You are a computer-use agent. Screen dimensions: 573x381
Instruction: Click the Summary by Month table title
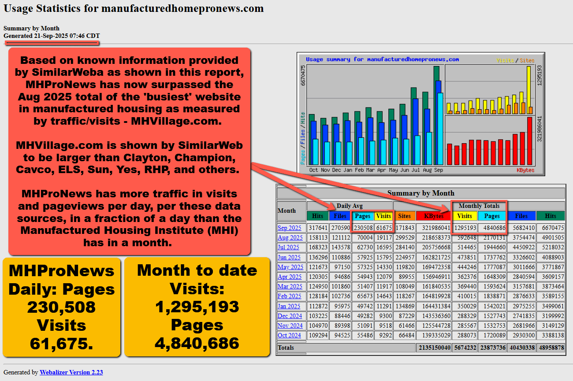click(x=421, y=193)
